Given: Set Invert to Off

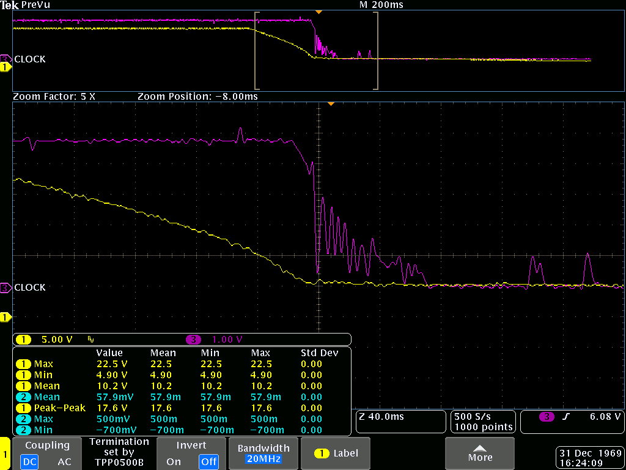Looking at the screenshot, I should click(x=208, y=461).
